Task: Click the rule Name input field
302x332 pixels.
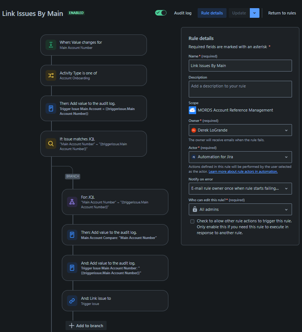Action: 240,66
